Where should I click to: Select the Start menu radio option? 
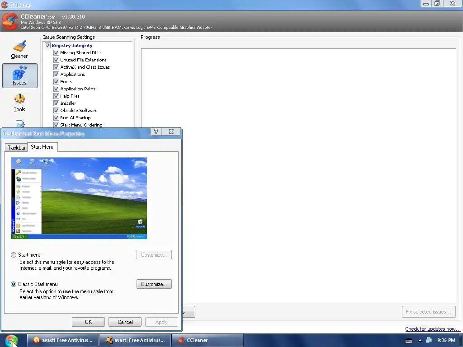click(x=14, y=255)
